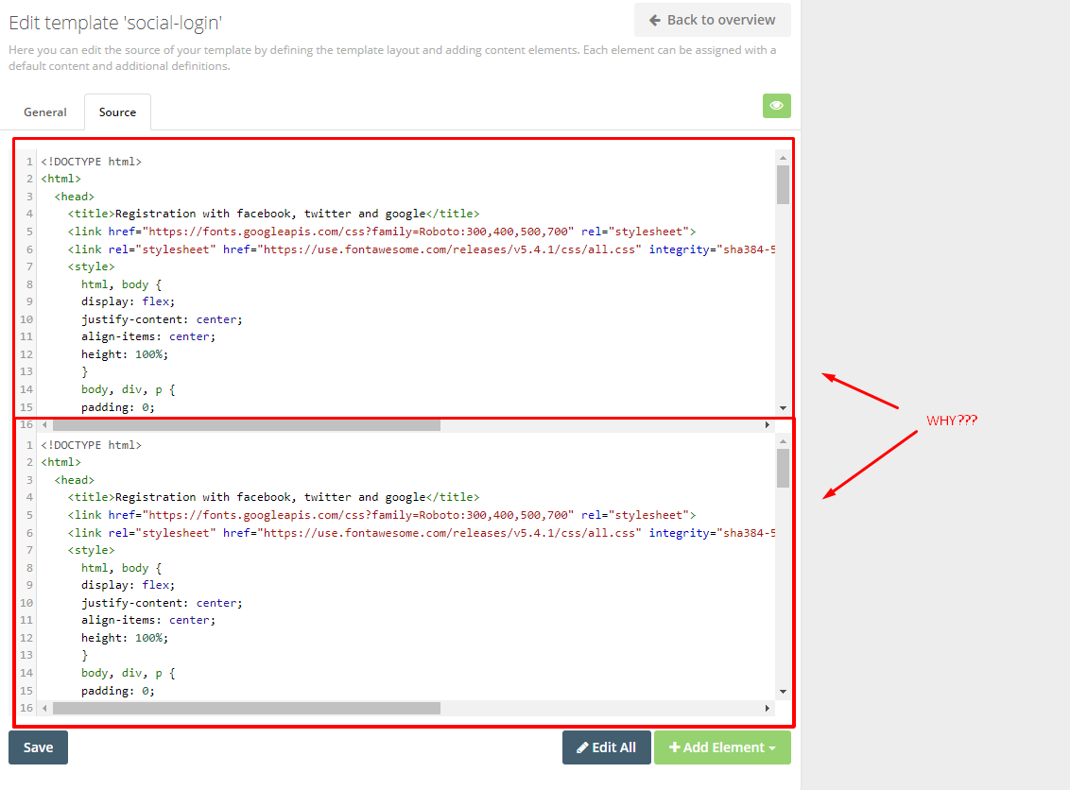The height and width of the screenshot is (790, 1070).
Task: Click the right scroll arrow of top editor's scrollbar
Action: click(x=768, y=424)
